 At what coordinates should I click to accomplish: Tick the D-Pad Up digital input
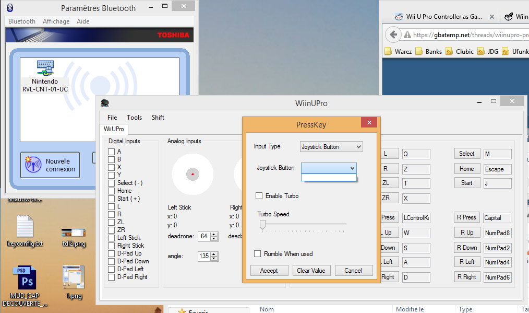click(x=111, y=253)
